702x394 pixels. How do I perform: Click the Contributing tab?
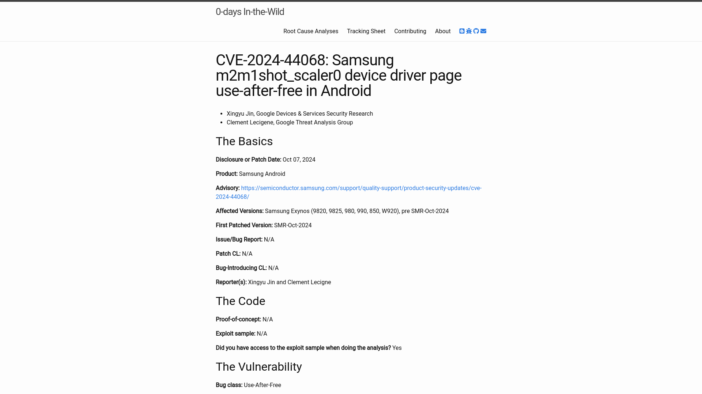410,31
